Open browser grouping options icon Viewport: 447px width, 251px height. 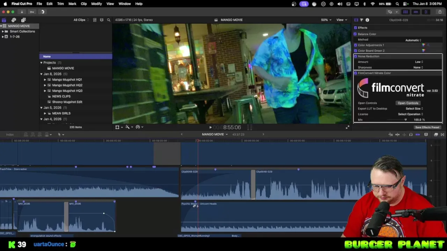point(102,20)
